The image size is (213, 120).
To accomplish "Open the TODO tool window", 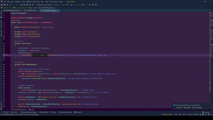I will pyautogui.click(x=14, y=112).
